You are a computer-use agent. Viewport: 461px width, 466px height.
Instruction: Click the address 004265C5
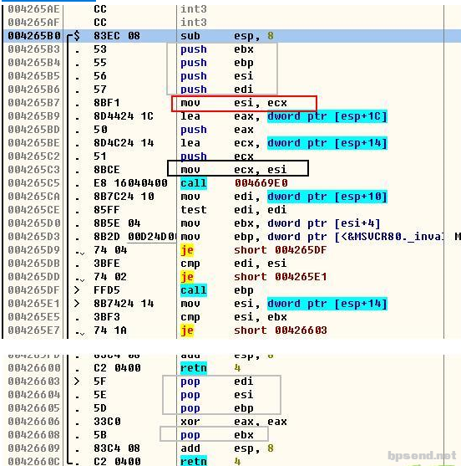[34, 183]
